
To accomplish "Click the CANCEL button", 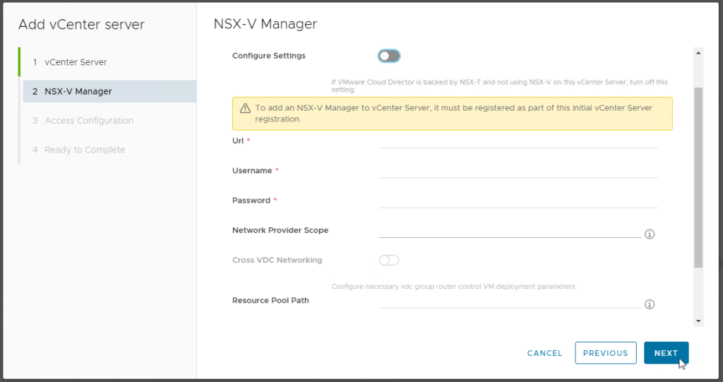I will pos(544,353).
